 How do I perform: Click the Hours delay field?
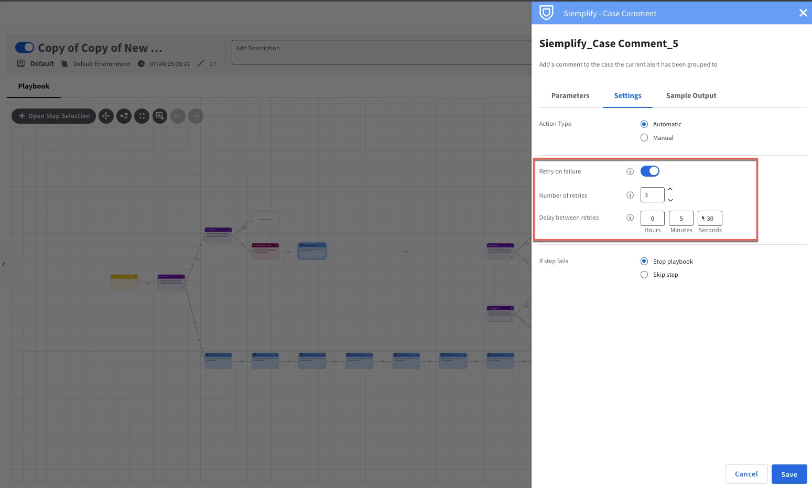pos(652,218)
